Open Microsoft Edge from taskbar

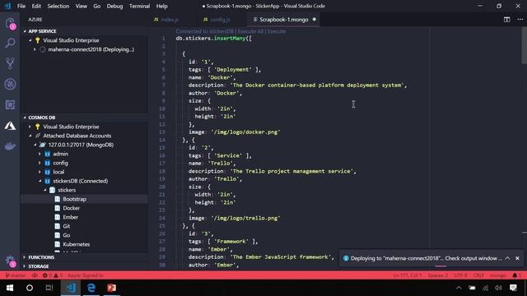point(91,288)
